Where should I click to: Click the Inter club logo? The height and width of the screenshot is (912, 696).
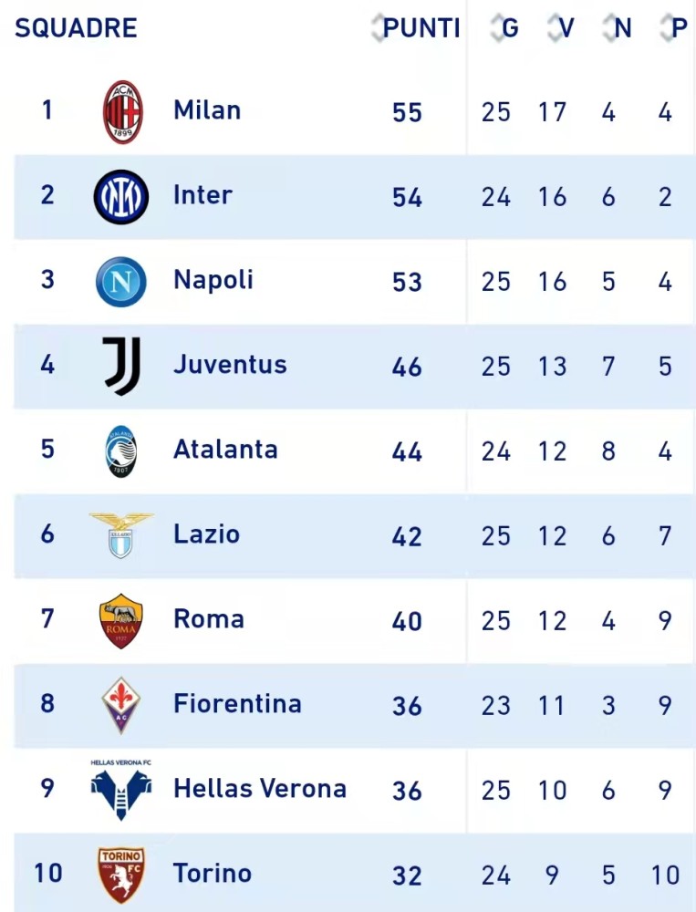pos(121,197)
